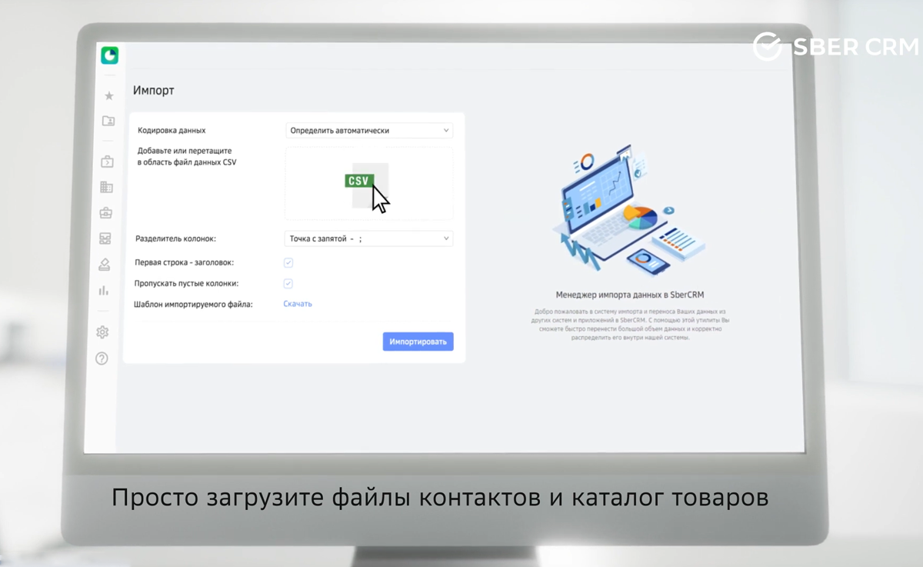Click the stamp icon in sidebar
This screenshot has width=923, height=567.
point(105,265)
